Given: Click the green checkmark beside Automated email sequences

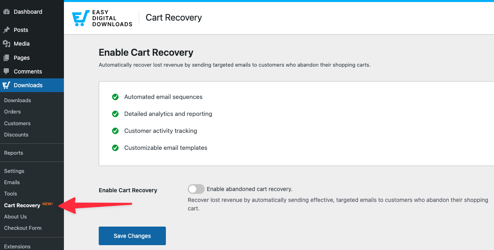Looking at the screenshot, I should coord(115,97).
